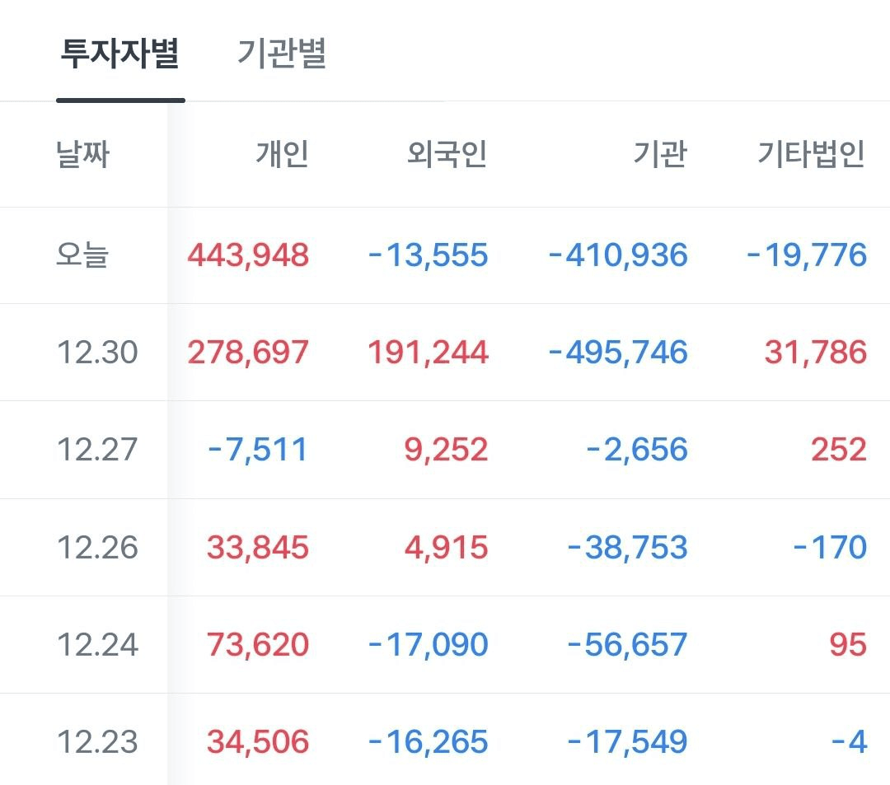Screen dimensions: 890x785
Task: Click the 기관 value -495,746
Action: click(x=618, y=353)
